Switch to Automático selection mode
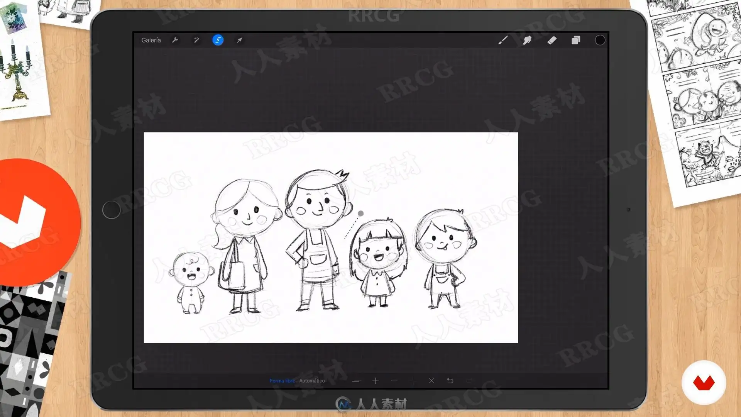The width and height of the screenshot is (741, 417). [x=312, y=381]
